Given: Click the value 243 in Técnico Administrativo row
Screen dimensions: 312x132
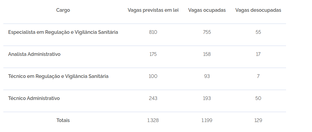Looking at the screenshot, I should [x=153, y=98].
